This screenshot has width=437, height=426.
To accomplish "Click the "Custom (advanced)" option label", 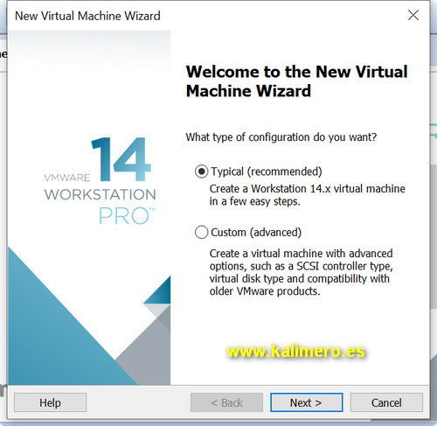I will point(256,233).
